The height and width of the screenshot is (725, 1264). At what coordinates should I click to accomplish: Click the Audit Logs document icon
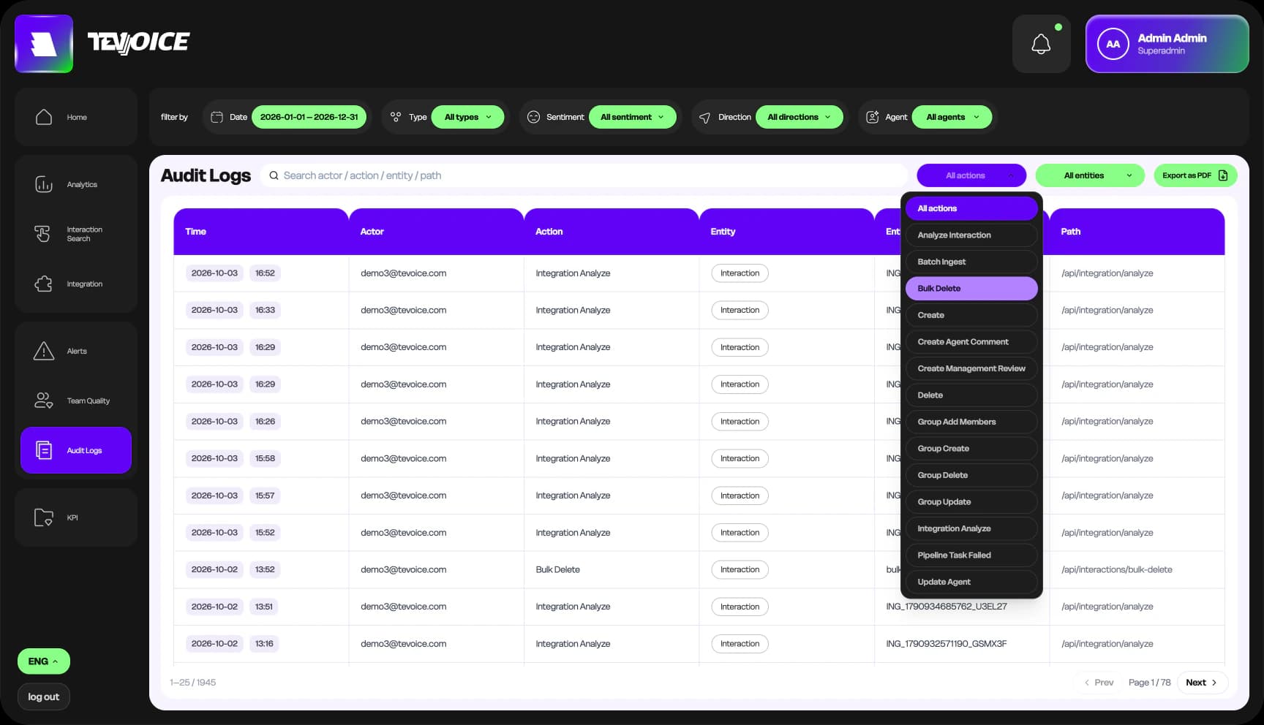44,450
